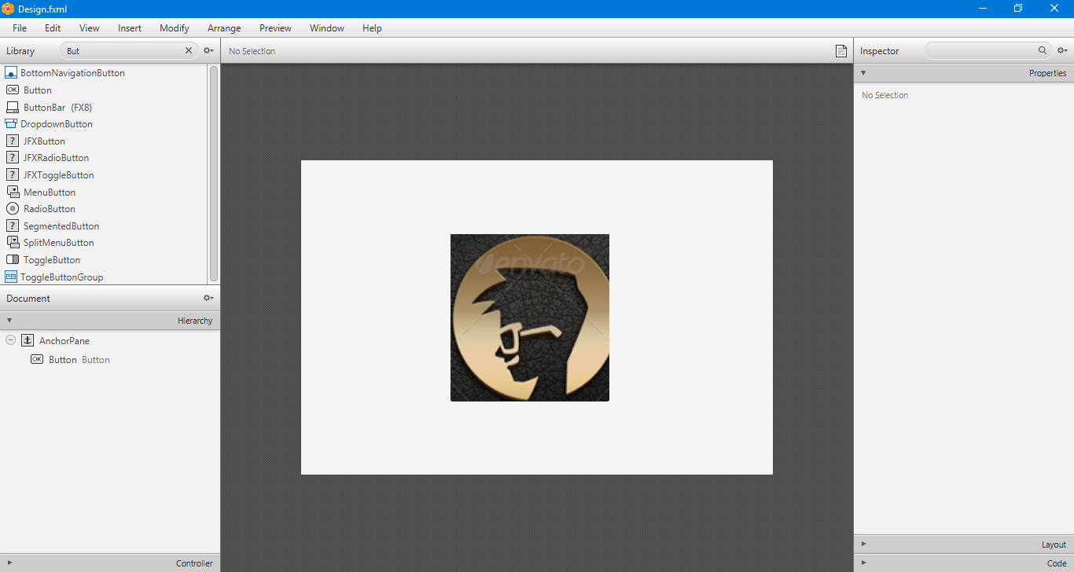Select the Button component in the Library
This screenshot has height=572, width=1074.
pos(37,90)
